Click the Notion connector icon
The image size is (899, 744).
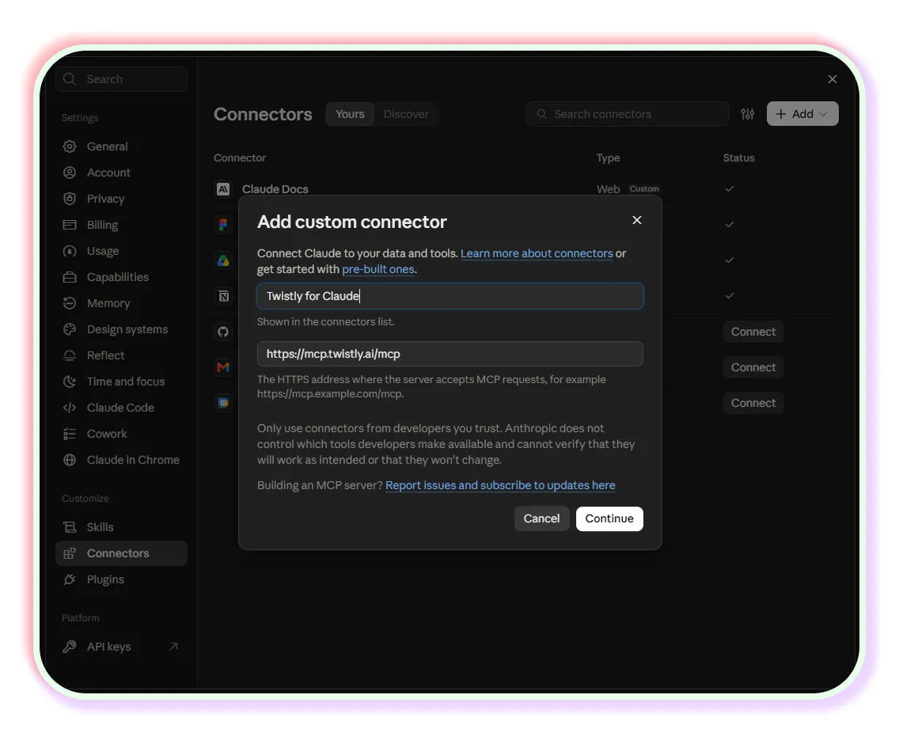click(223, 296)
